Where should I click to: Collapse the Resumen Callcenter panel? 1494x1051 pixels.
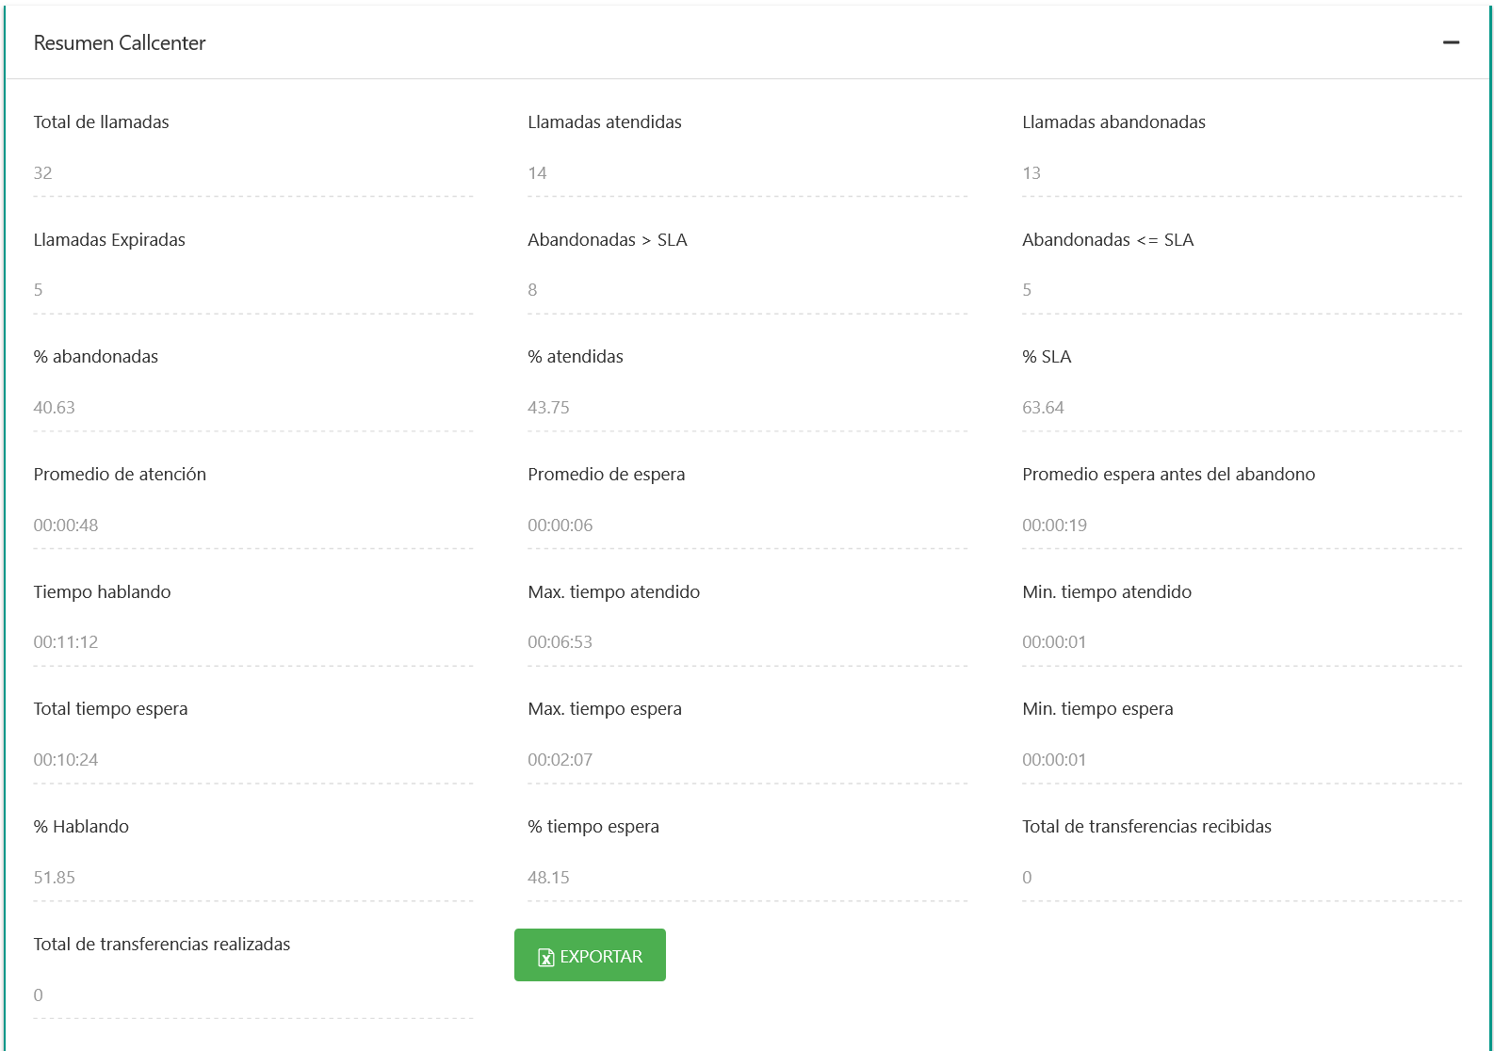point(1451,42)
